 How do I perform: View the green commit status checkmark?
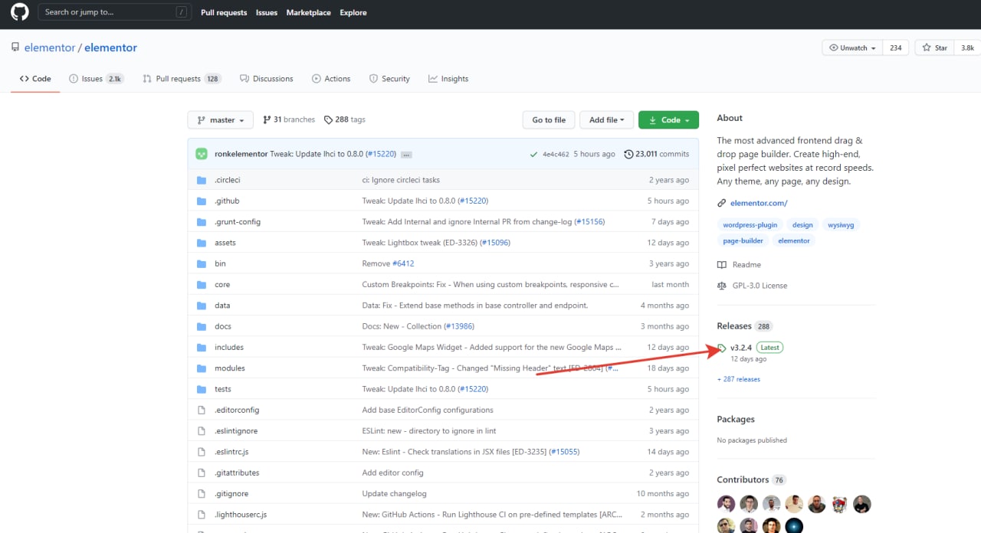(x=533, y=154)
